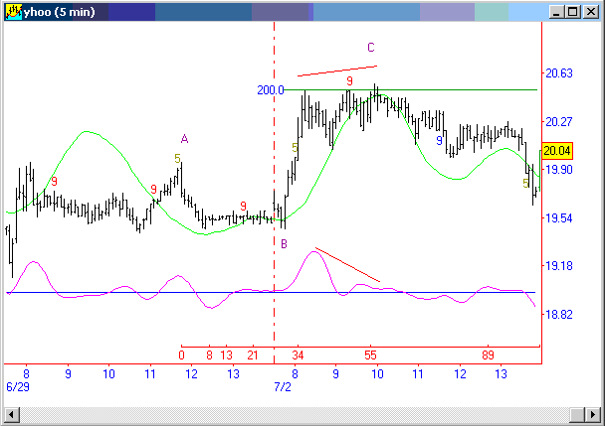Minimize the yhoo chart window

coord(555,12)
